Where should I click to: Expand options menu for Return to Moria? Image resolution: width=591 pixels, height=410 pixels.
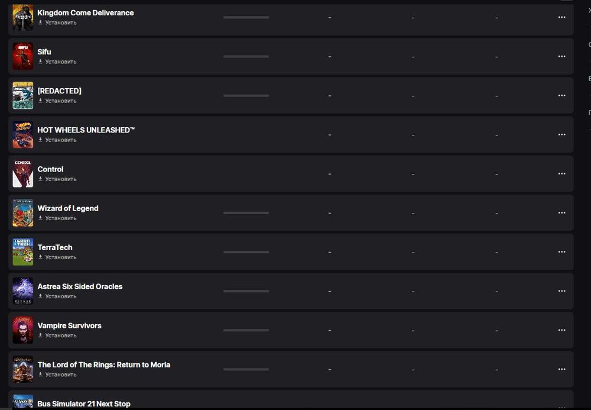pyautogui.click(x=561, y=369)
